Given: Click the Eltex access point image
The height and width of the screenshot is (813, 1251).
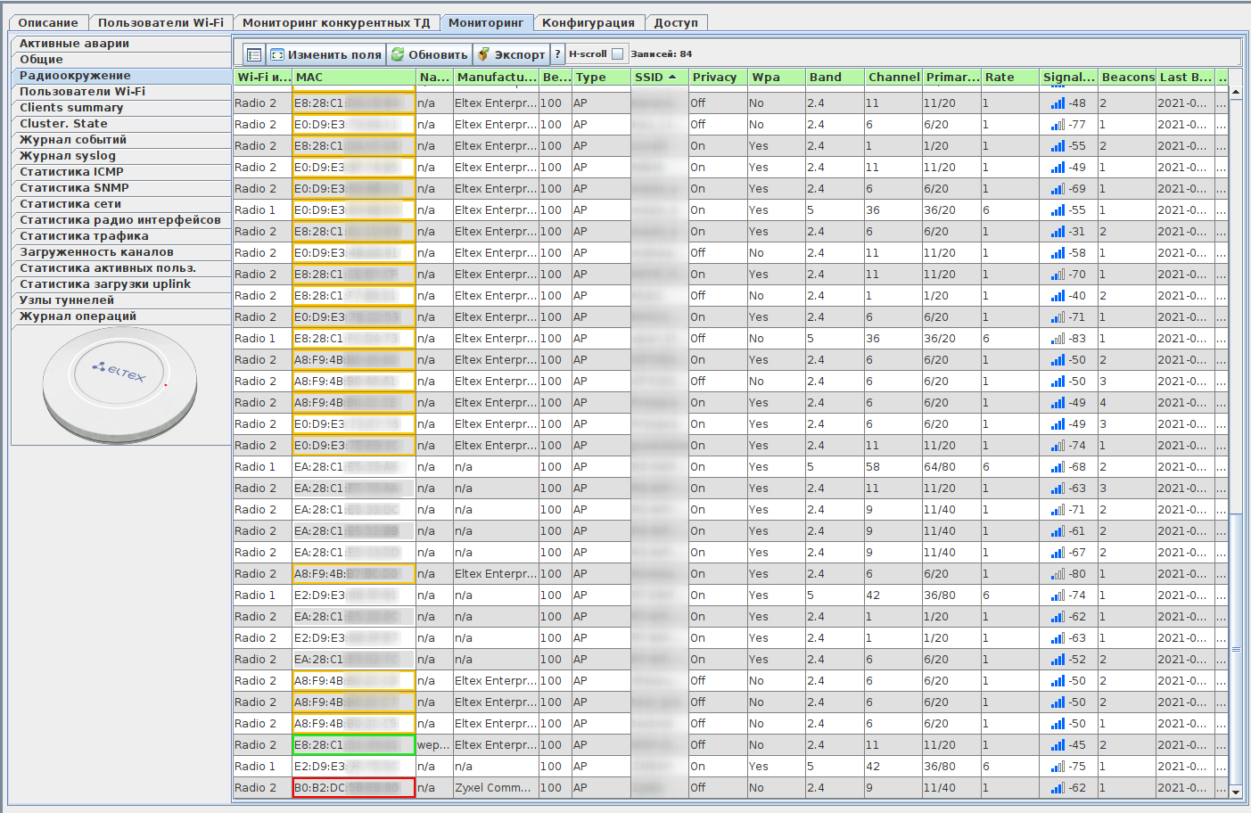Looking at the screenshot, I should click(119, 384).
